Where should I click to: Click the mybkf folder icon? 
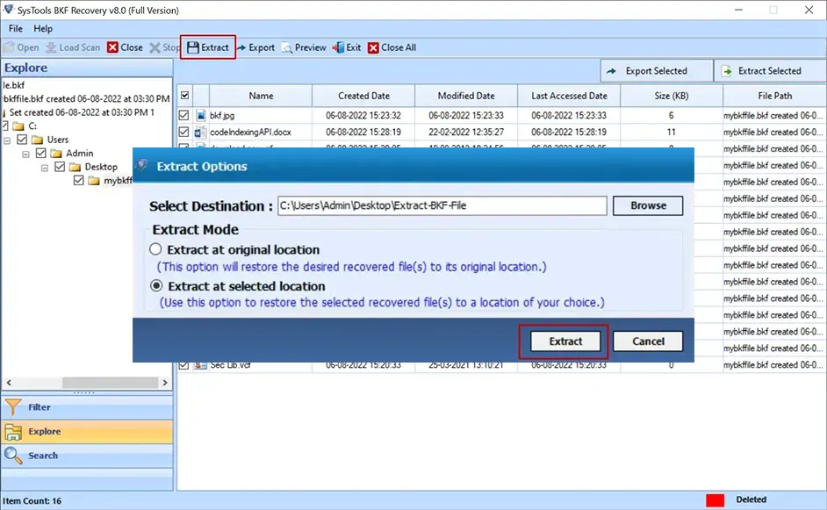tap(94, 181)
